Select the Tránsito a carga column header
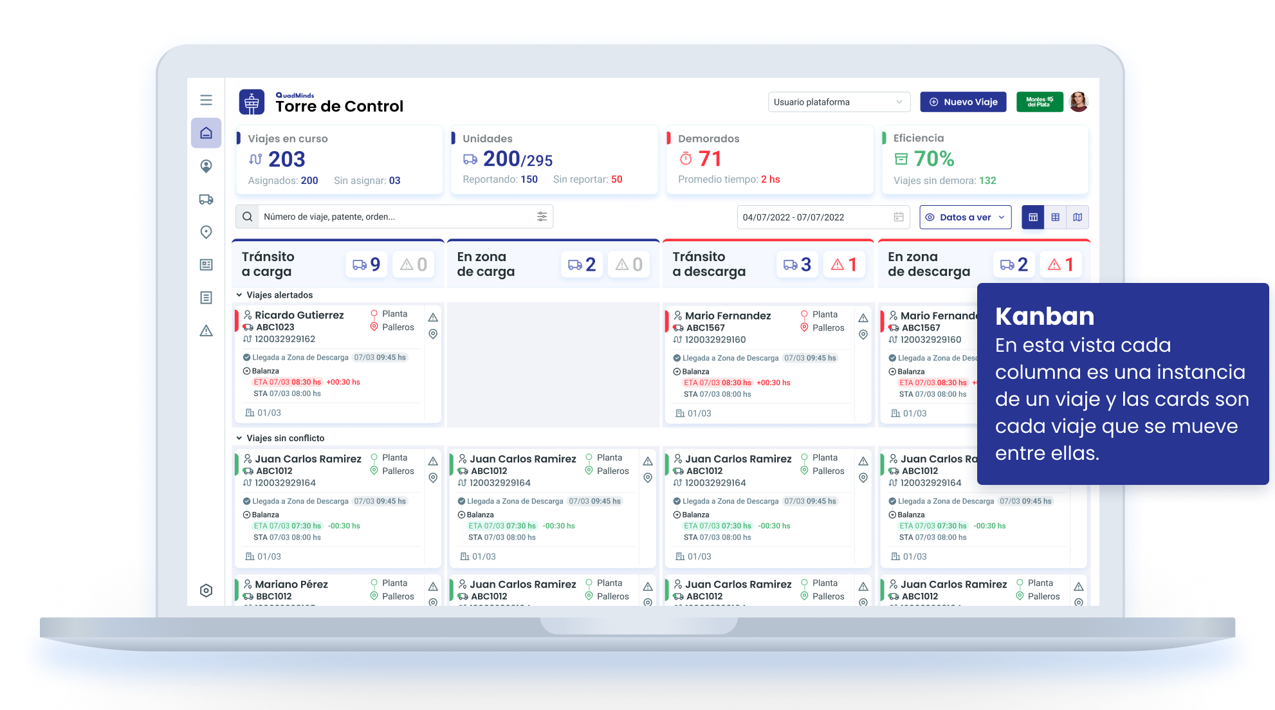The height and width of the screenshot is (710, 1275). click(338, 264)
